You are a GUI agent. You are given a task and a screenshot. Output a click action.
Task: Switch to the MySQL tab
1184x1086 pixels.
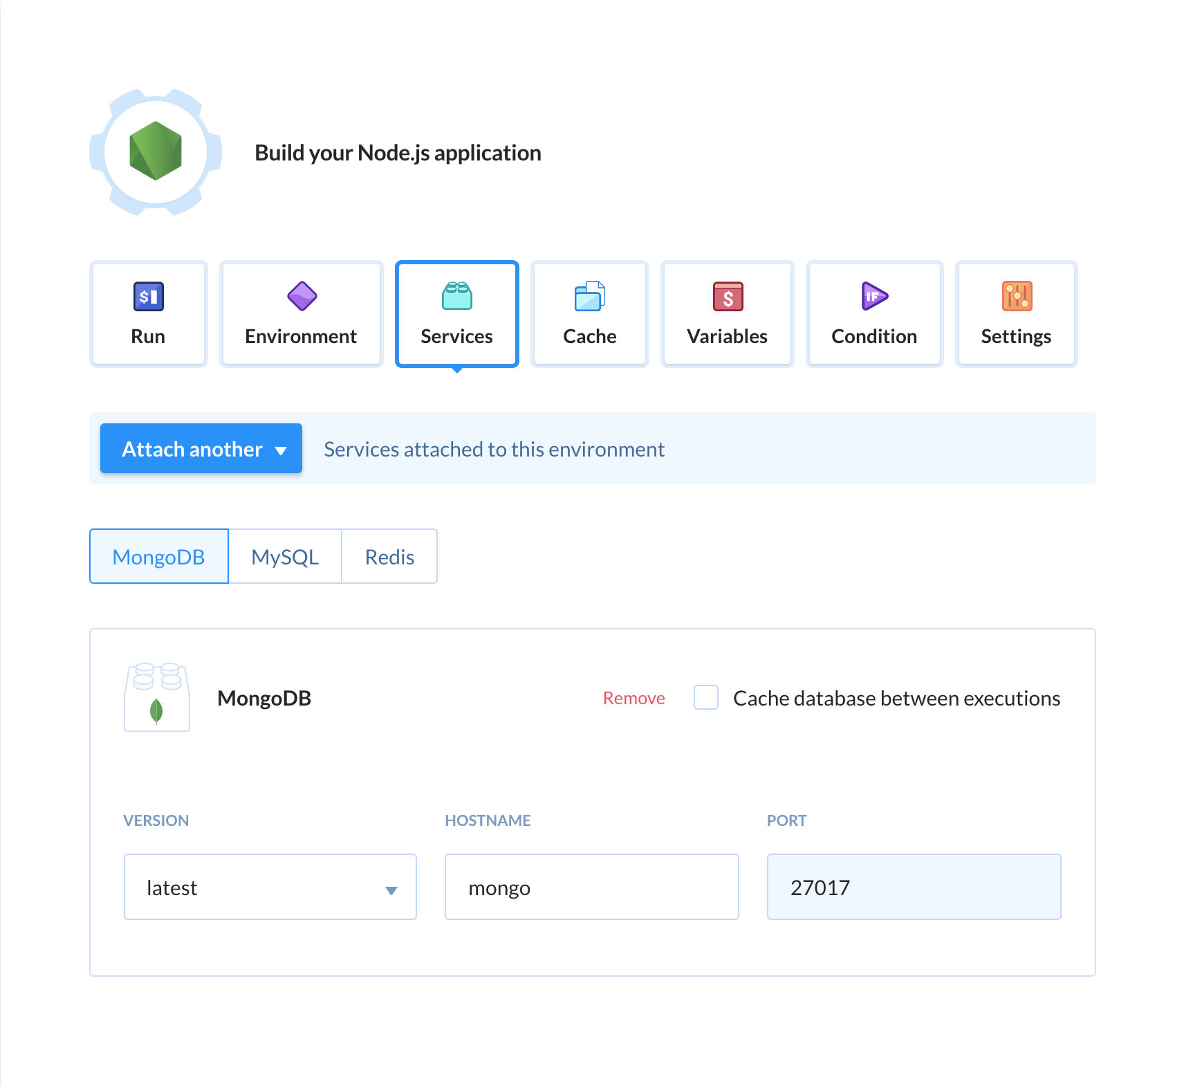click(285, 556)
